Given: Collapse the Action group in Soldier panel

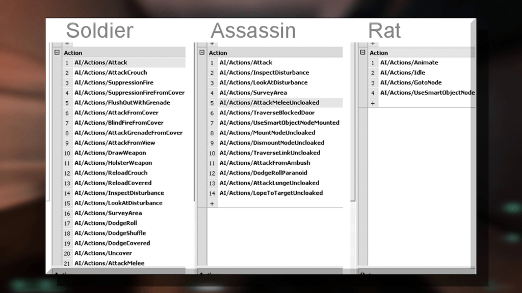Looking at the screenshot, I should click(x=57, y=52).
